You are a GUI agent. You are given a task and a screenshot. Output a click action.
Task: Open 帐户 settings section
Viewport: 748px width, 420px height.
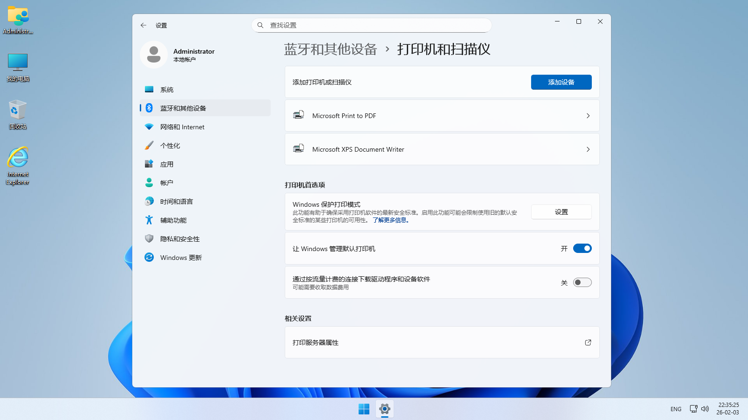click(x=205, y=182)
